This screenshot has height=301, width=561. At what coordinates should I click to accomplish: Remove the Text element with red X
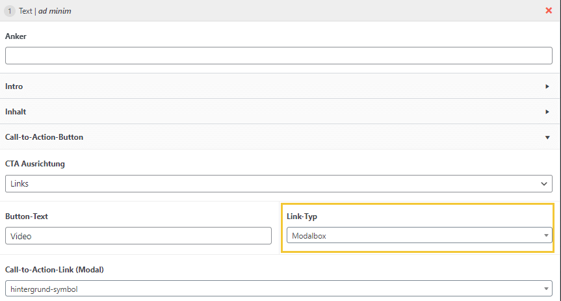(549, 10)
